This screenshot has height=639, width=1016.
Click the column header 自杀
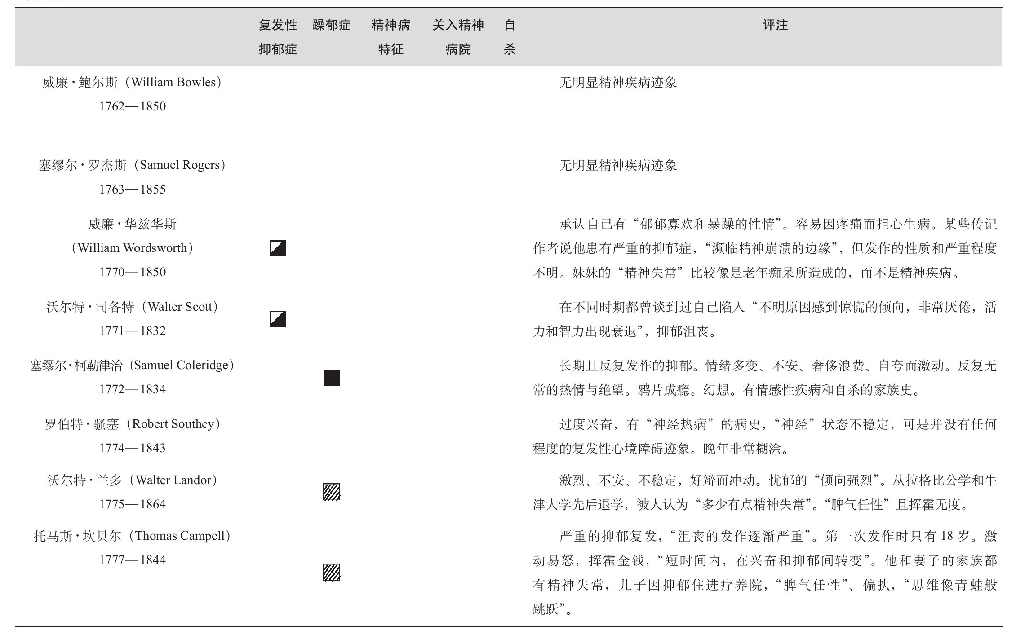(510, 37)
